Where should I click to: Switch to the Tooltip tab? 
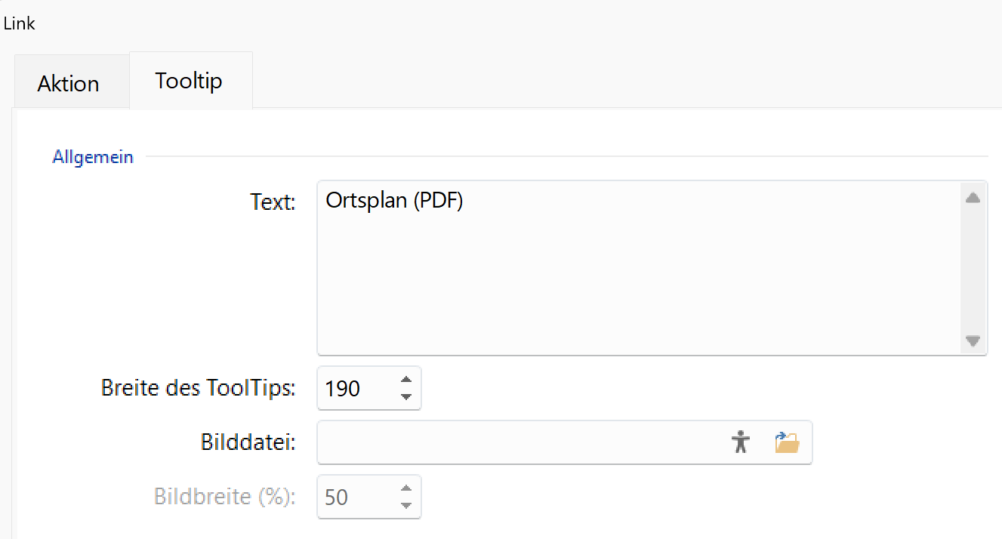[189, 81]
